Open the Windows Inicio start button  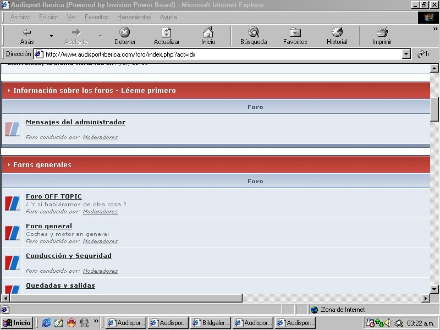point(17,323)
